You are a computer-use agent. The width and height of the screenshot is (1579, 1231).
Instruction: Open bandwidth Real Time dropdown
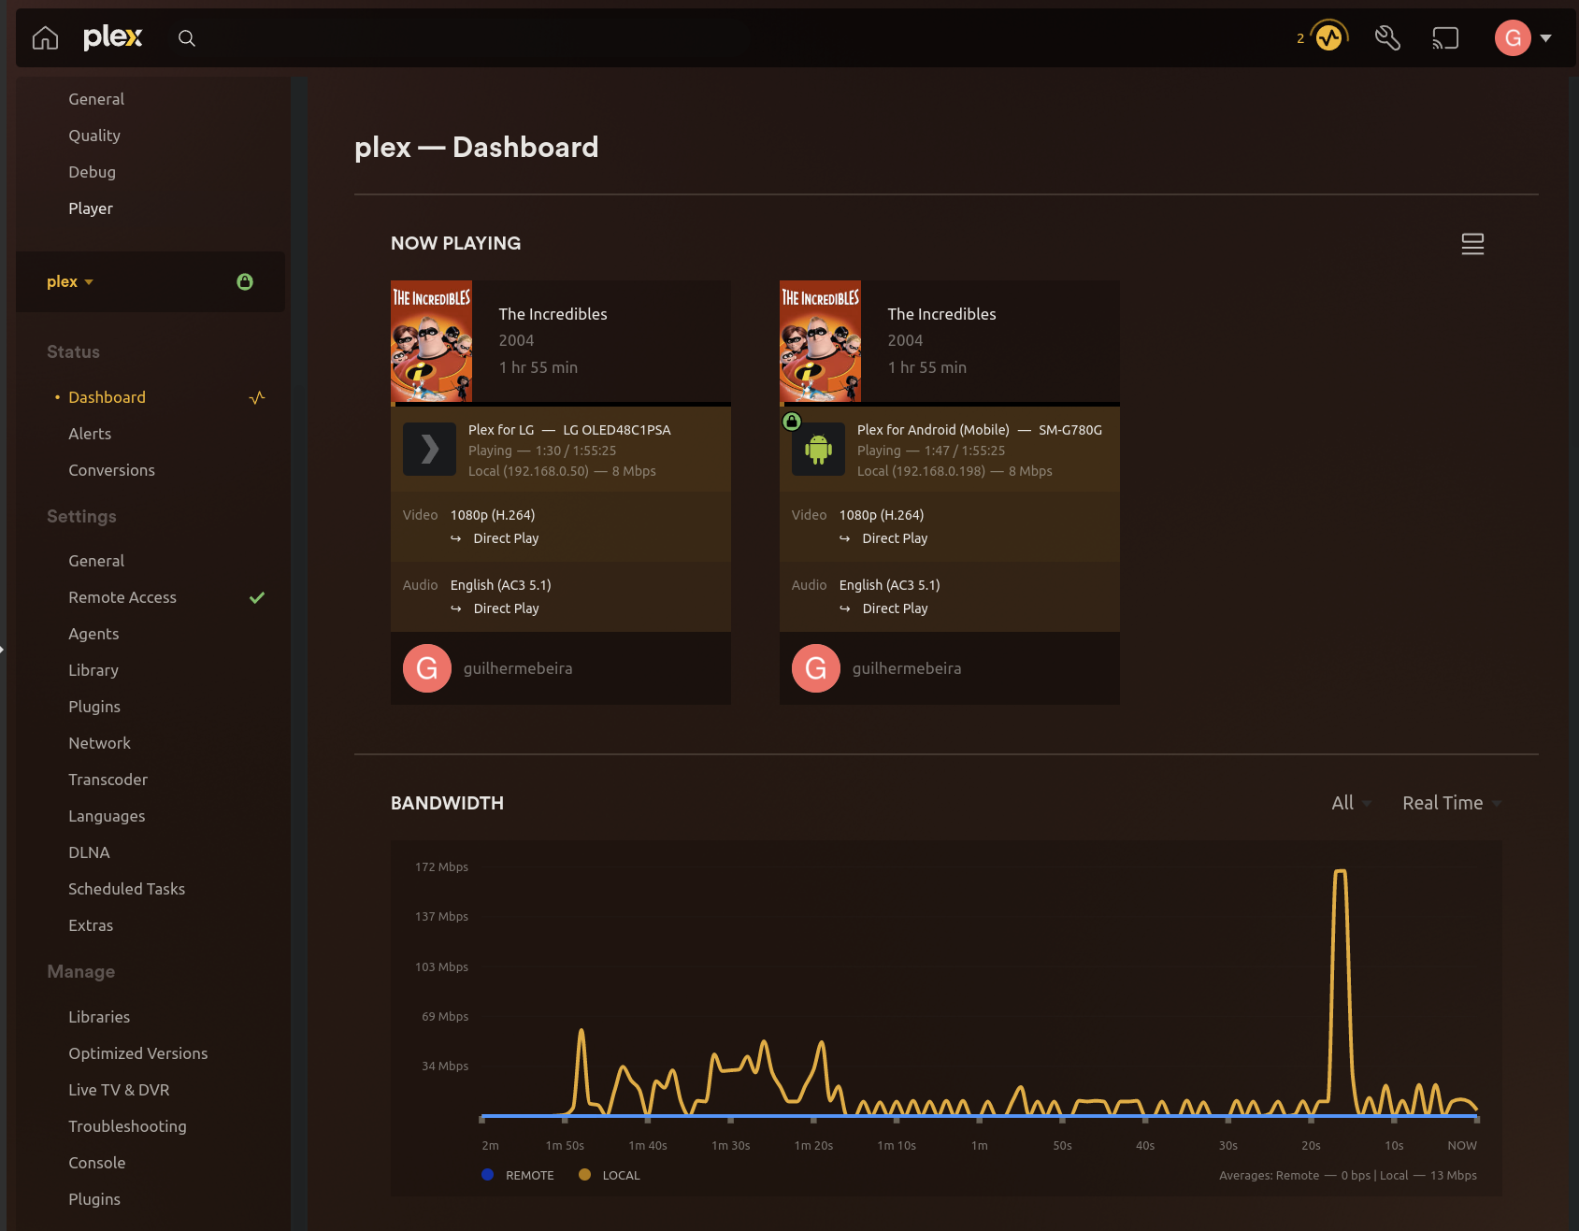tap(1452, 803)
